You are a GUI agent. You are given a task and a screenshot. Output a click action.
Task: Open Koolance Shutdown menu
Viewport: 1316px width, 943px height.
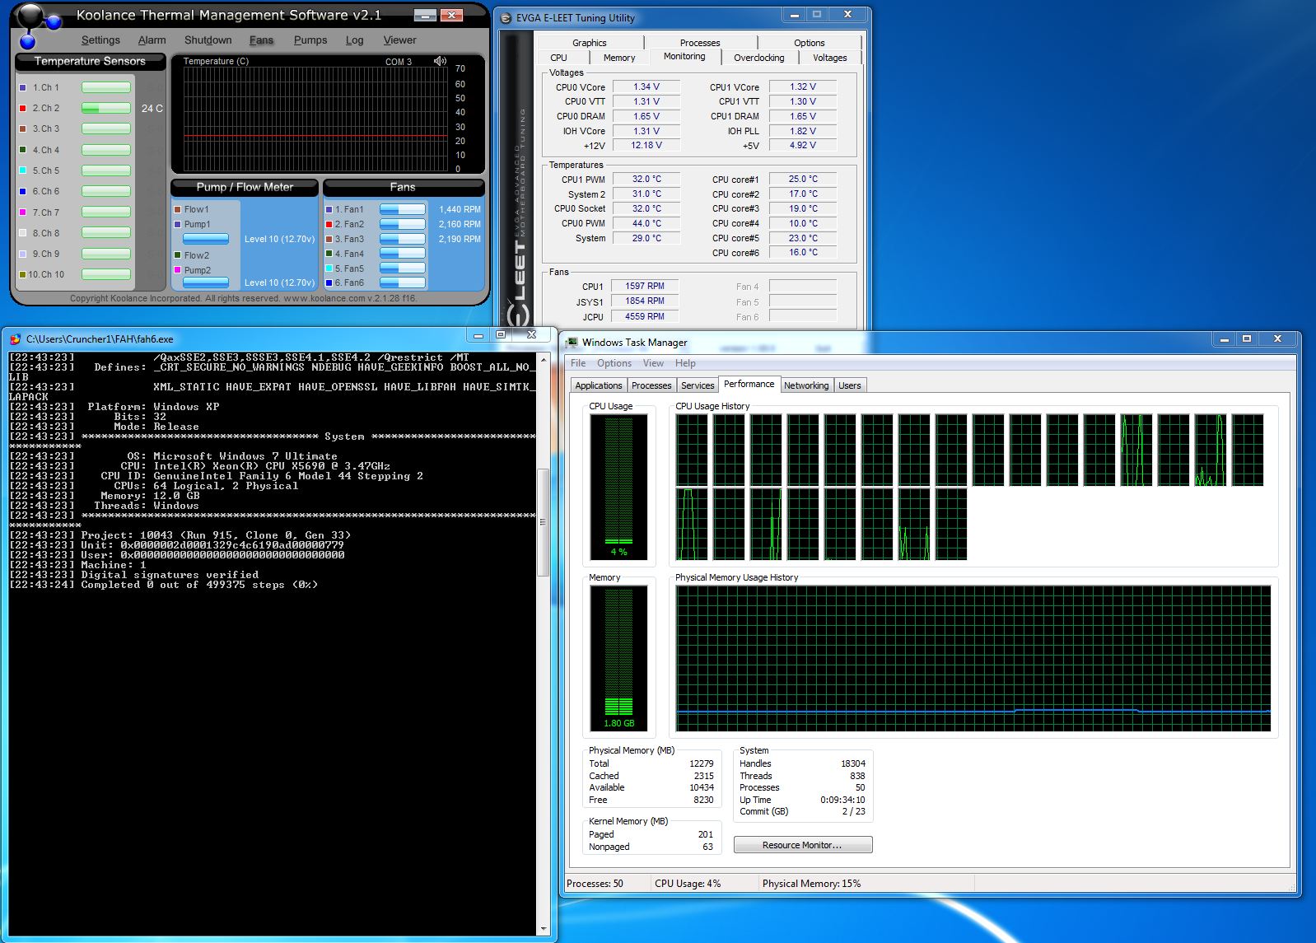(x=208, y=40)
